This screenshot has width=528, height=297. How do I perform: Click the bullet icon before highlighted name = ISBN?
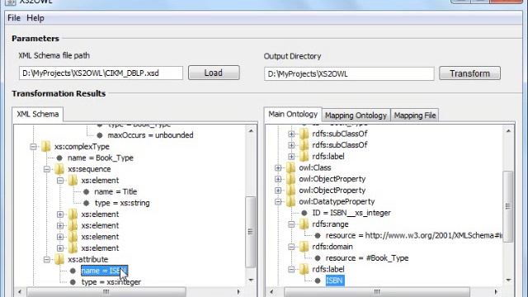(73, 271)
